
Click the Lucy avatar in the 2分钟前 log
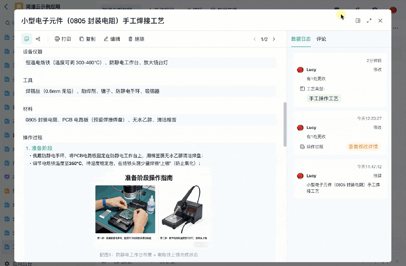(300, 70)
